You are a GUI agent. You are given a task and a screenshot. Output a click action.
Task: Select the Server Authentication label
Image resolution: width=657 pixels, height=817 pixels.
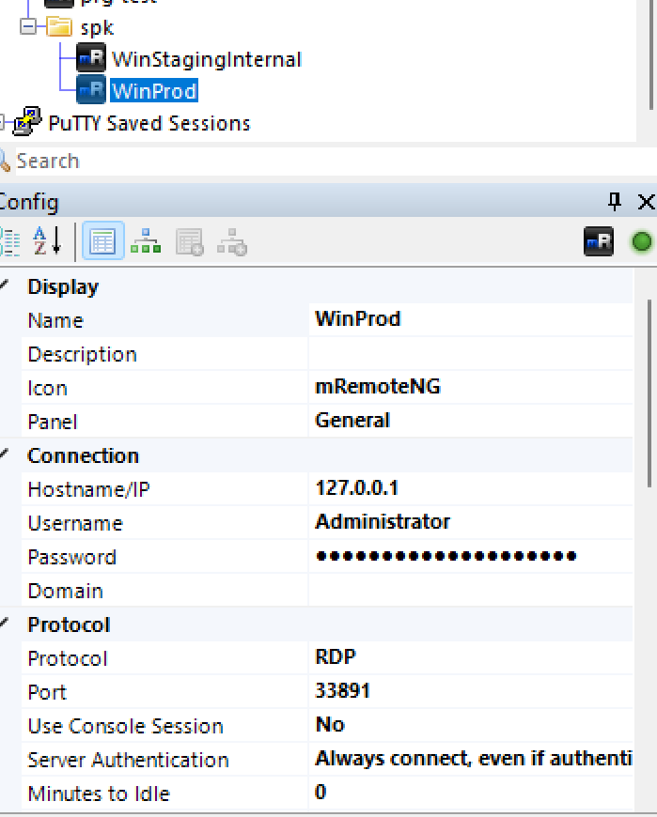(x=128, y=761)
